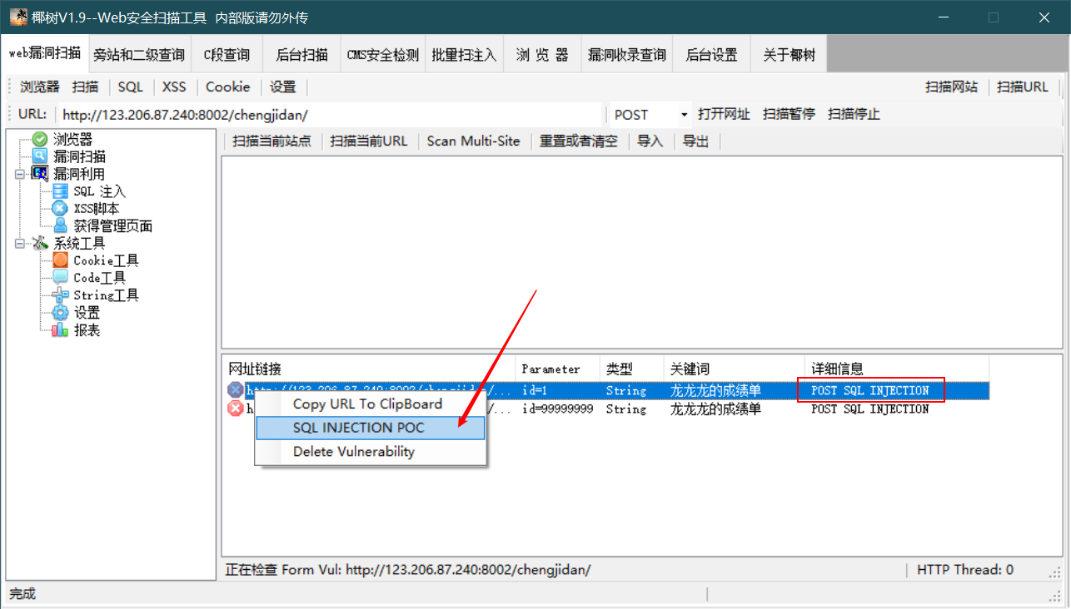Image resolution: width=1071 pixels, height=609 pixels.
Task: Click Scan Multi-Site button
Action: [473, 141]
